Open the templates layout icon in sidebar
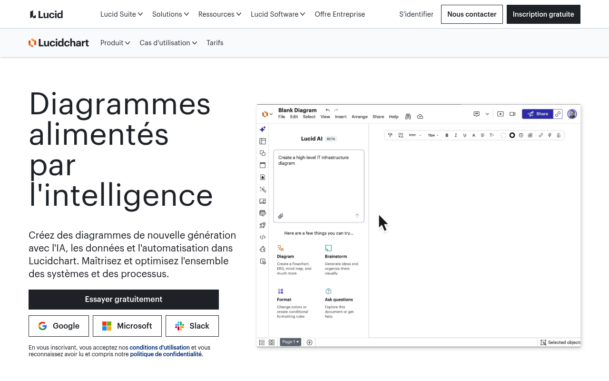609x381 pixels. 263,141
